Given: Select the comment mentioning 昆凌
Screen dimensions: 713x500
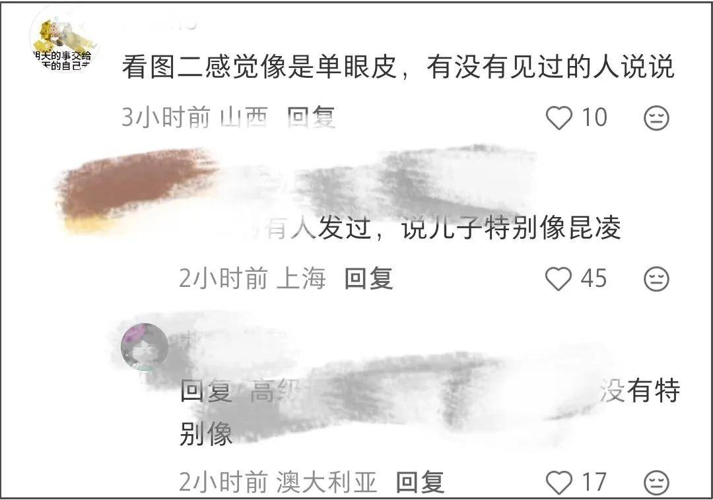Looking at the screenshot, I should coord(444,228).
